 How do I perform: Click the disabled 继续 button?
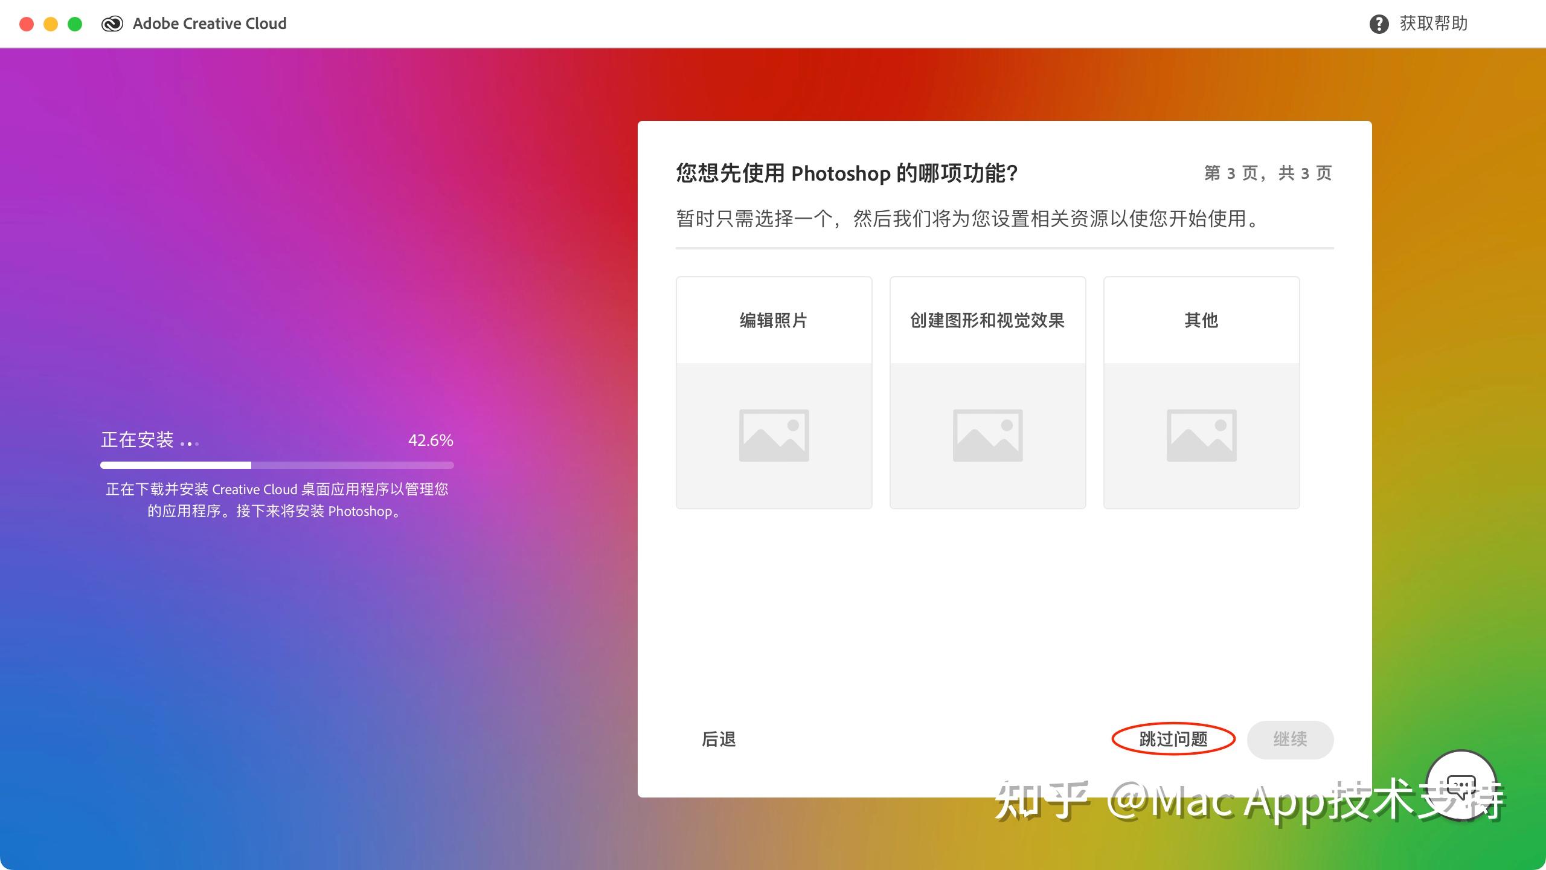coord(1290,739)
